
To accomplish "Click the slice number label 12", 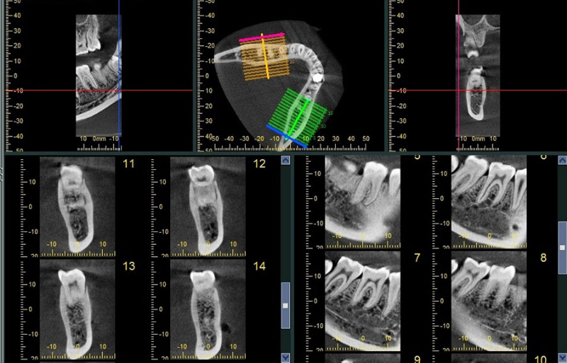I will tap(259, 164).
